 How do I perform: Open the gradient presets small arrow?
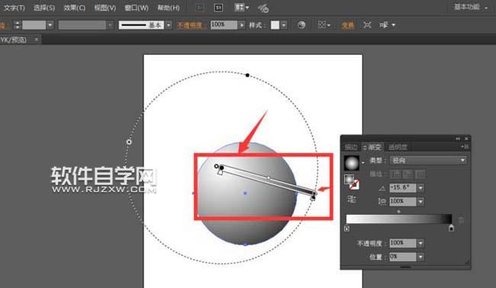(x=362, y=162)
